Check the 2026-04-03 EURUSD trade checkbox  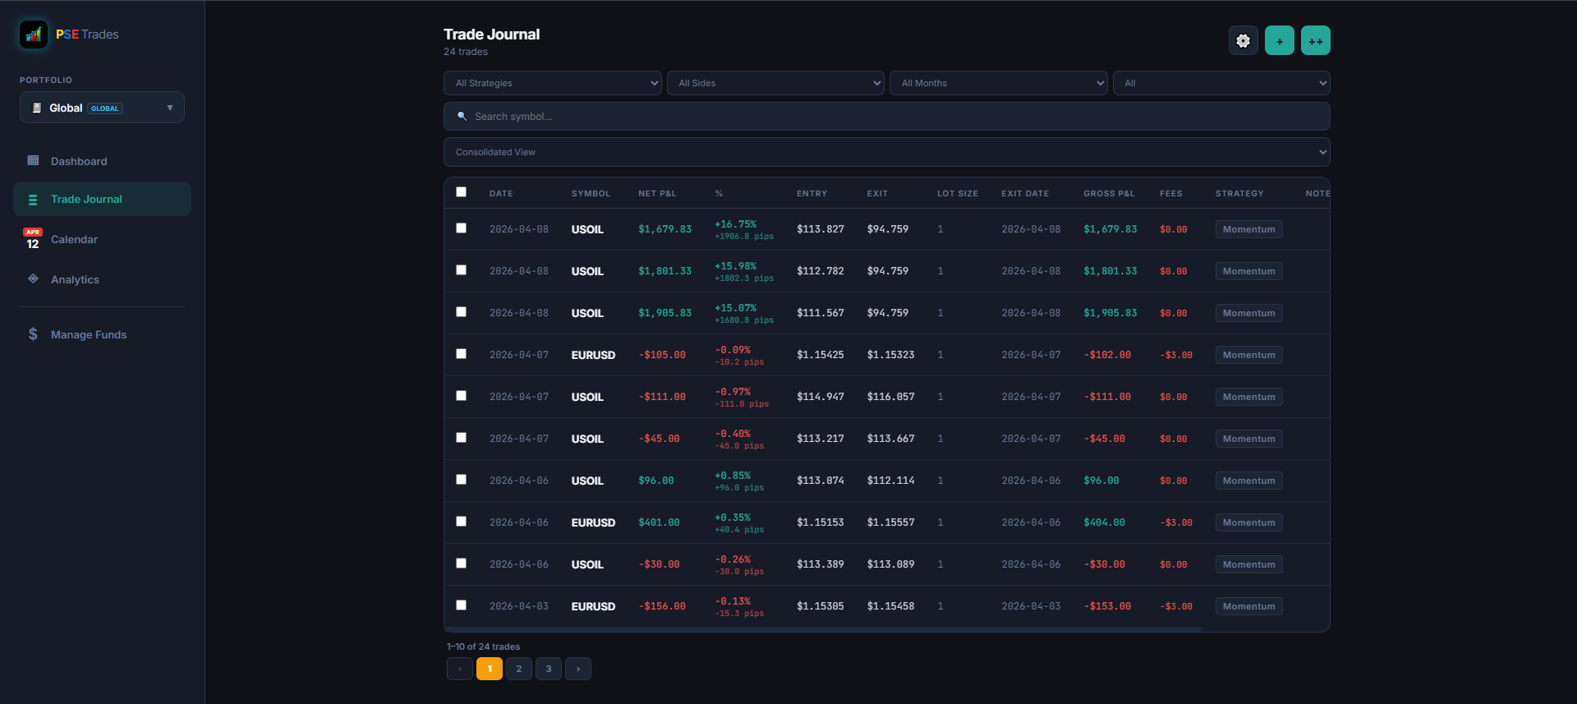pos(461,605)
